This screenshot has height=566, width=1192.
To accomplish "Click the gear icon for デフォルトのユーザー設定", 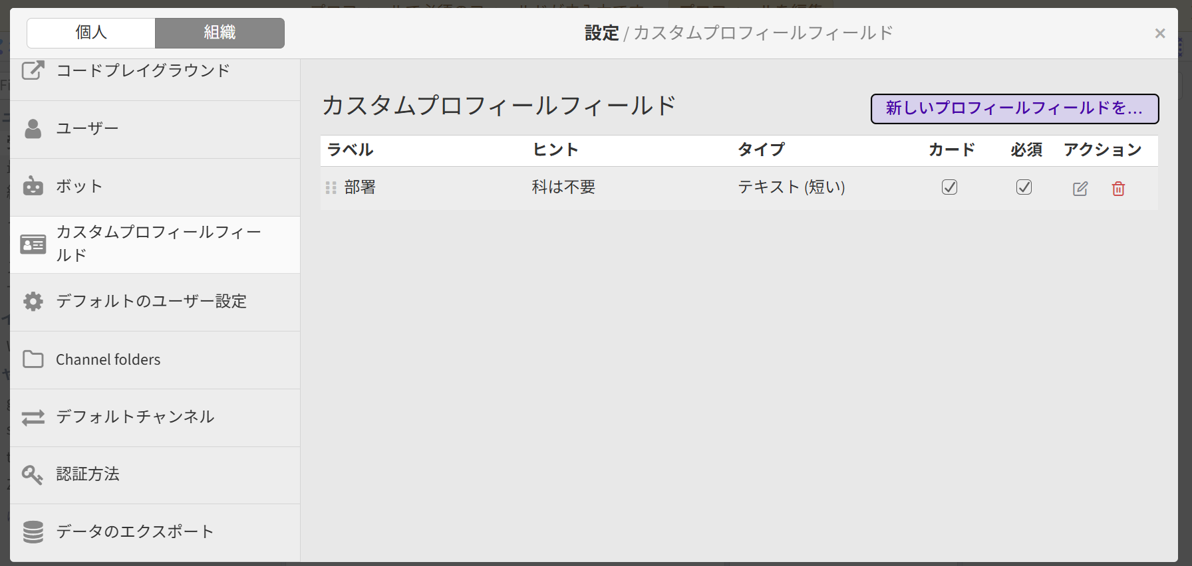I will [x=33, y=302].
